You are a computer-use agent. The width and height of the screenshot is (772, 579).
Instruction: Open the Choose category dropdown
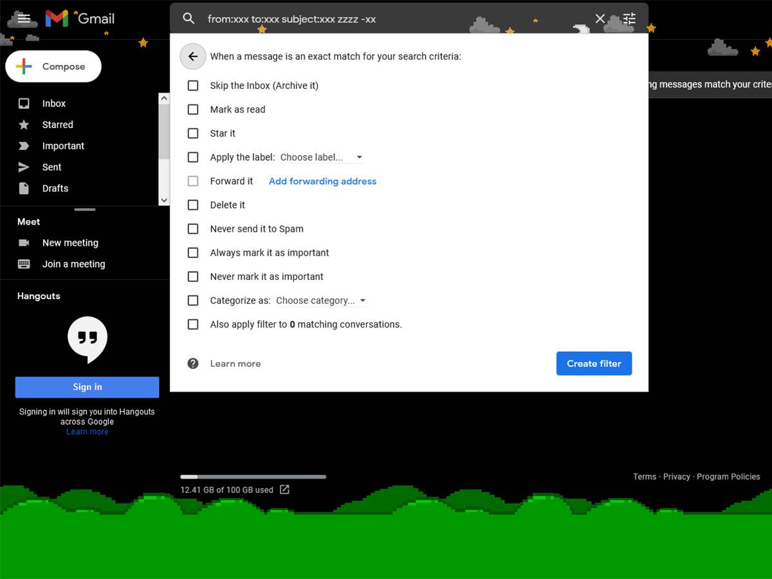point(321,300)
